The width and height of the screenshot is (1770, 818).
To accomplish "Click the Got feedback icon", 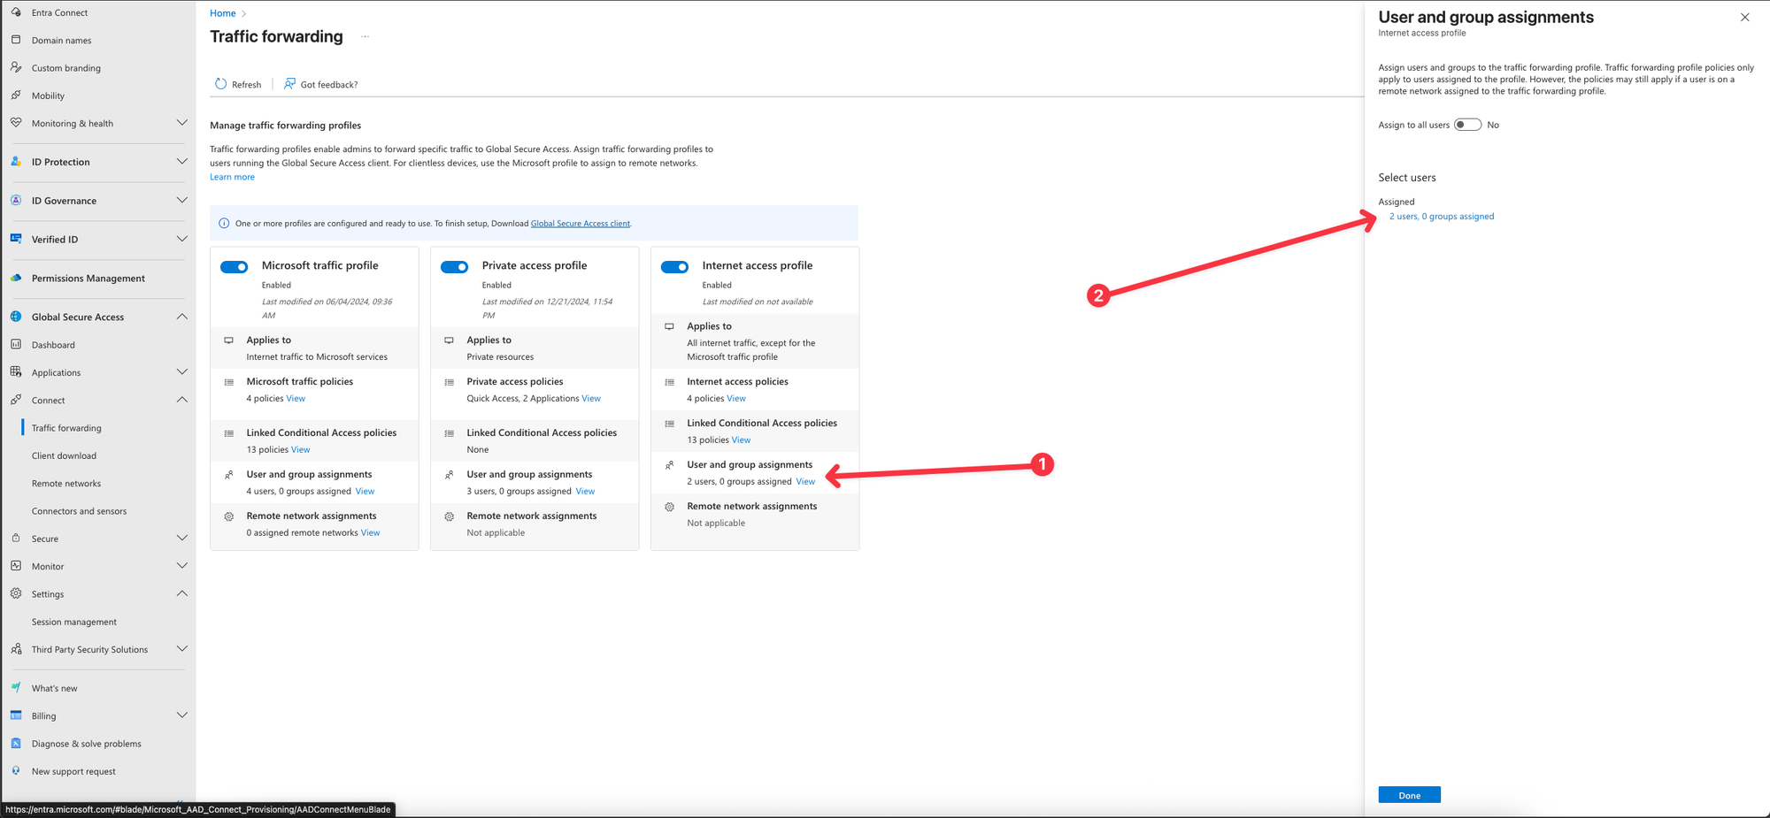I will [x=289, y=84].
